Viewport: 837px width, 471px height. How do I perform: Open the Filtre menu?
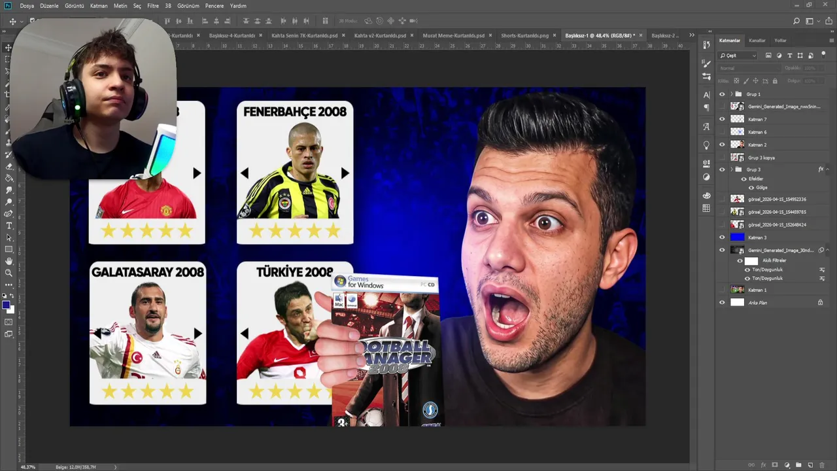click(x=153, y=6)
